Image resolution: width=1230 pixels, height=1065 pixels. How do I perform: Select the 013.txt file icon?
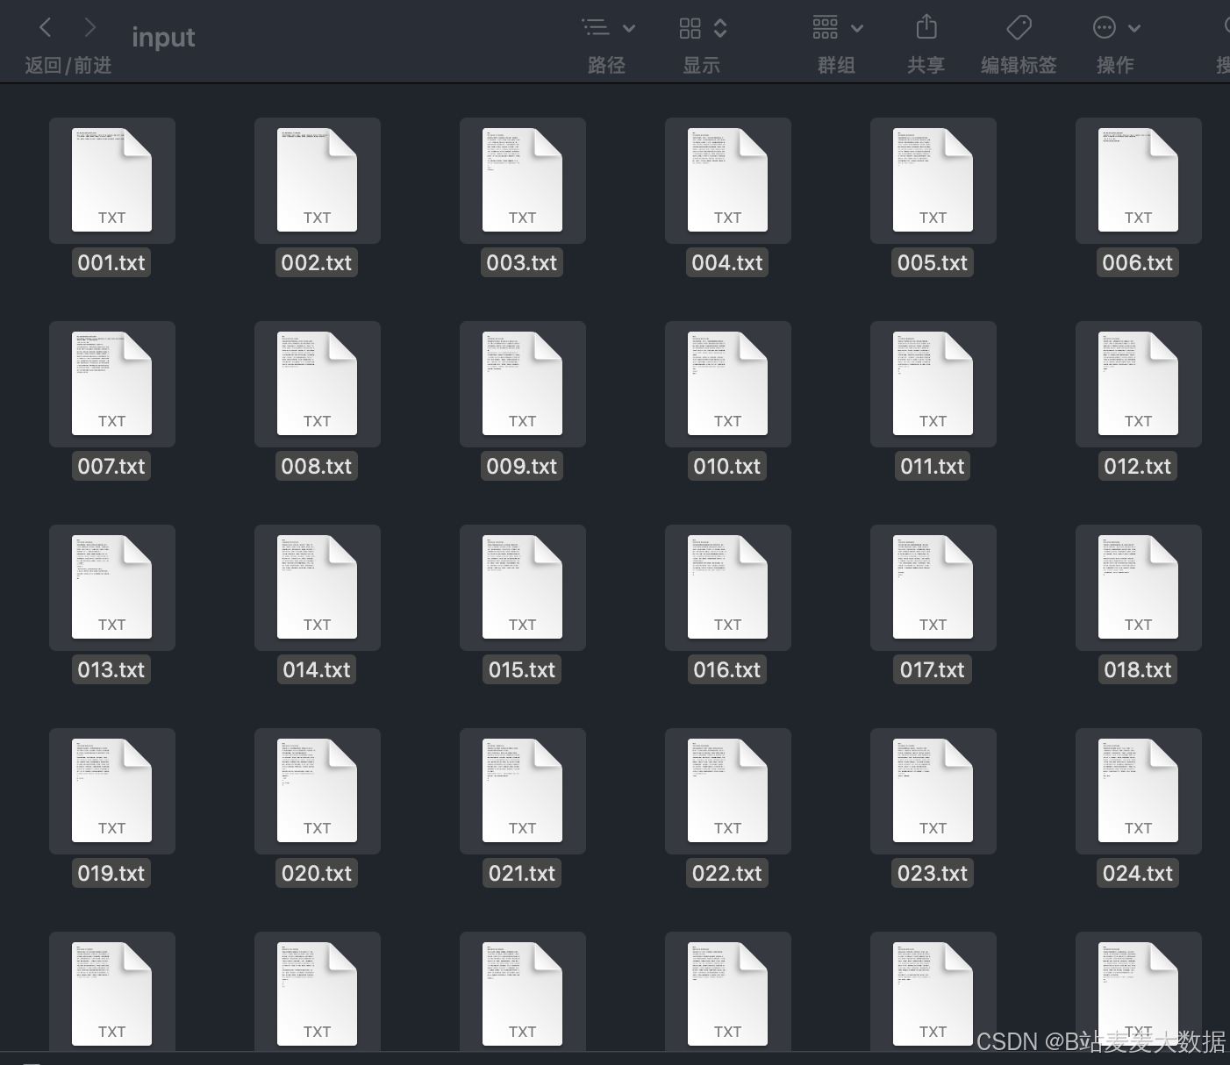click(112, 587)
